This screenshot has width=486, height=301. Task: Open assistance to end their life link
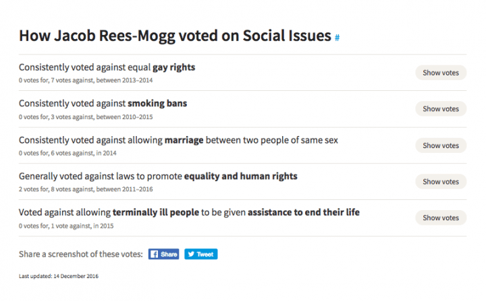coord(304,213)
